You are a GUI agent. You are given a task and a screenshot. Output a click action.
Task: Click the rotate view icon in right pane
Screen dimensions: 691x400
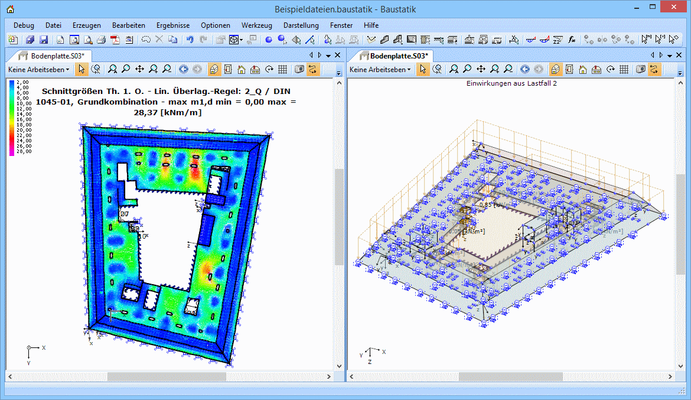611,69
